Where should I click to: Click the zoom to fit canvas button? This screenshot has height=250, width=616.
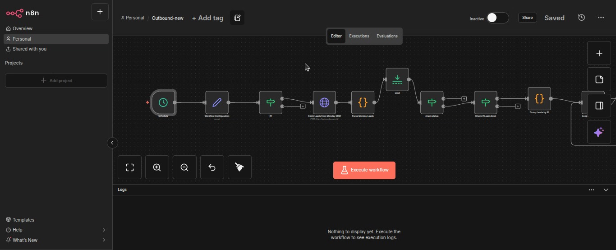point(130,167)
